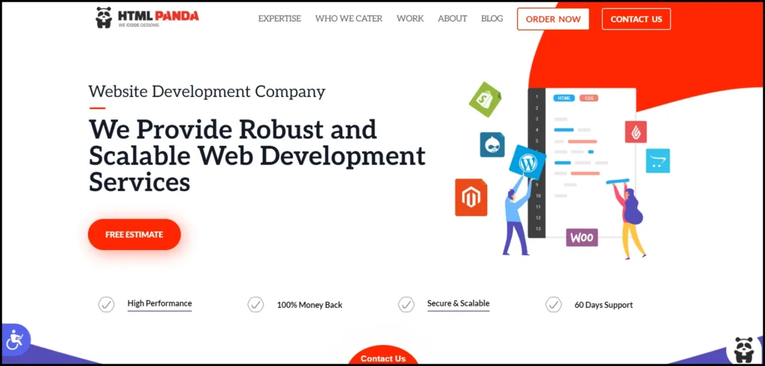Screen dimensions: 765x366
Task: Click the CSS tag in illustration
Action: (x=589, y=98)
